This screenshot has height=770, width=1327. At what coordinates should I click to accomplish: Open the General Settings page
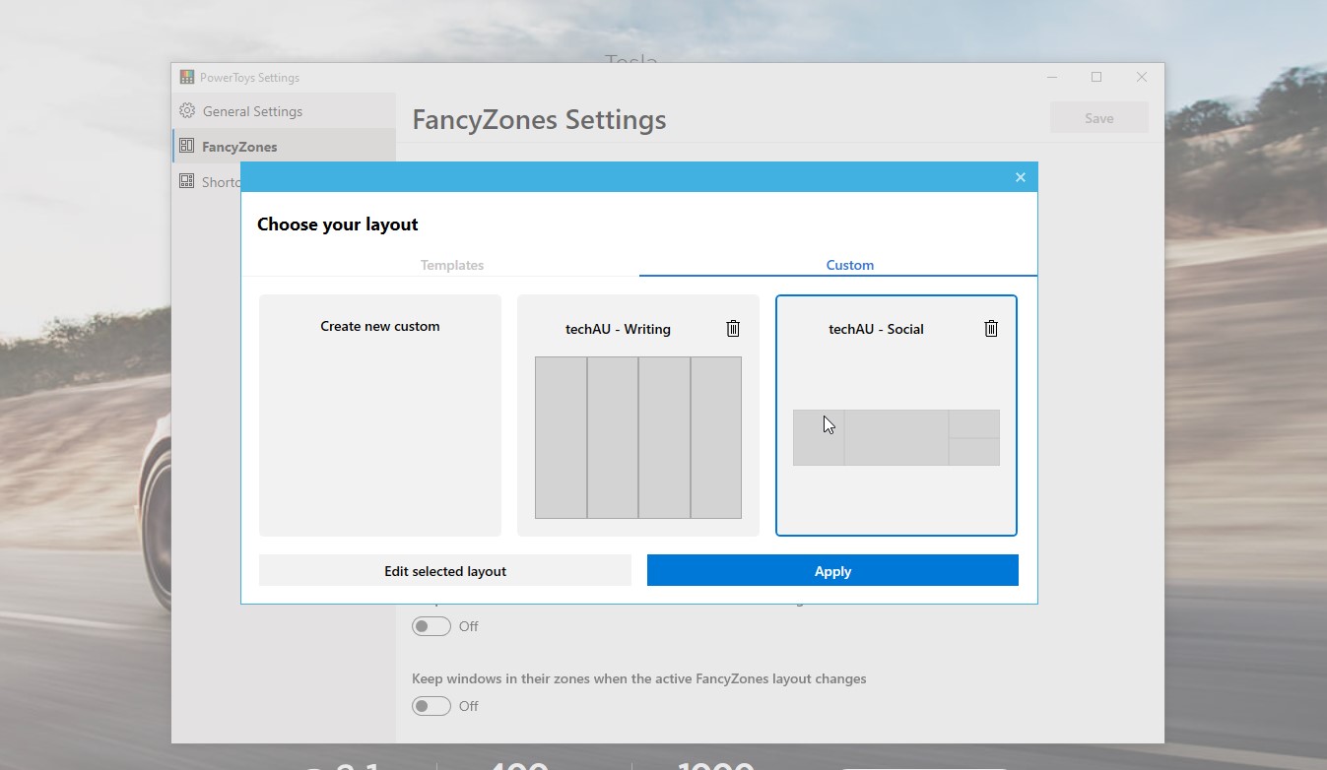pos(250,110)
